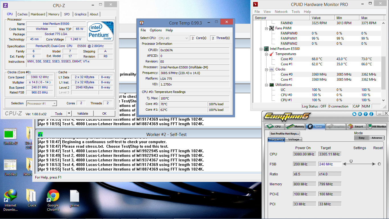389x219 pixels.
Task: Click the Utilizations graph icon in sensor tree
Action: click(x=271, y=85)
